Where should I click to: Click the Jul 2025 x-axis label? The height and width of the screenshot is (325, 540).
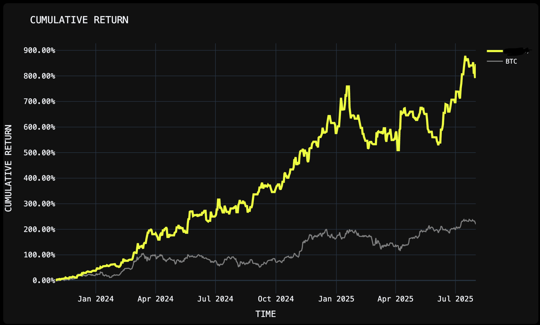tap(455, 299)
